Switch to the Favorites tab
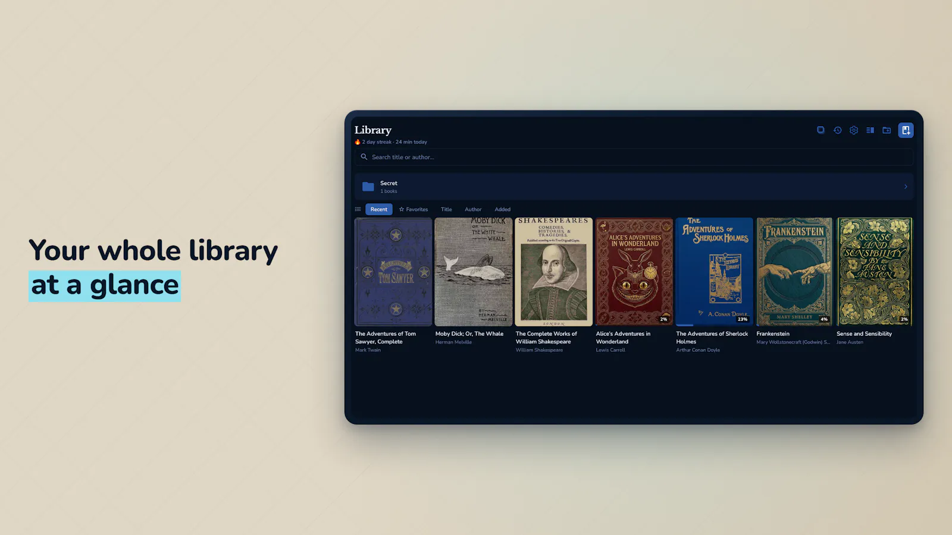Screen dimensions: 952x535 point(414,209)
